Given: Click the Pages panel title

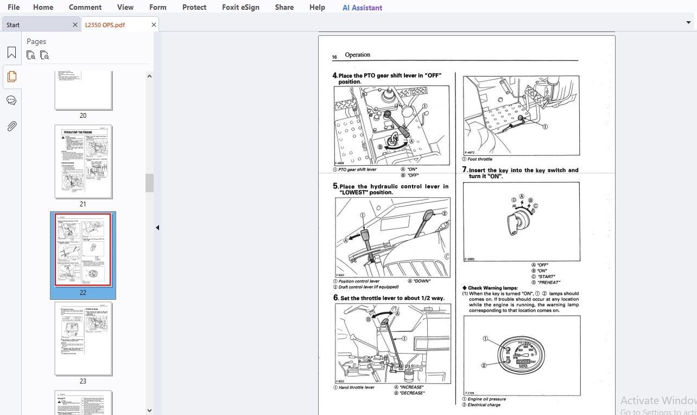Looking at the screenshot, I should [36, 41].
